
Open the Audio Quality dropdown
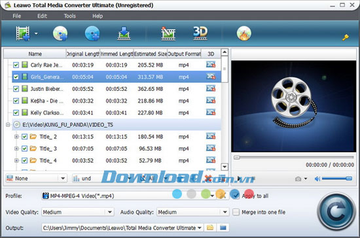pyautogui.click(x=193, y=212)
